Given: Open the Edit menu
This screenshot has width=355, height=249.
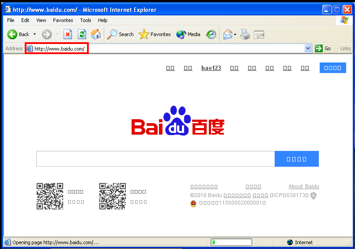Looking at the screenshot, I should pos(25,20).
